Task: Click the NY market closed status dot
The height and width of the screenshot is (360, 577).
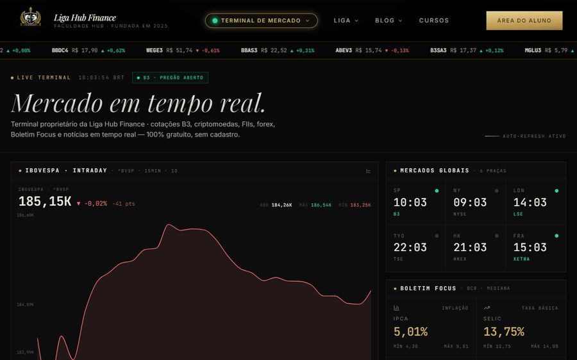Action: tap(496, 191)
